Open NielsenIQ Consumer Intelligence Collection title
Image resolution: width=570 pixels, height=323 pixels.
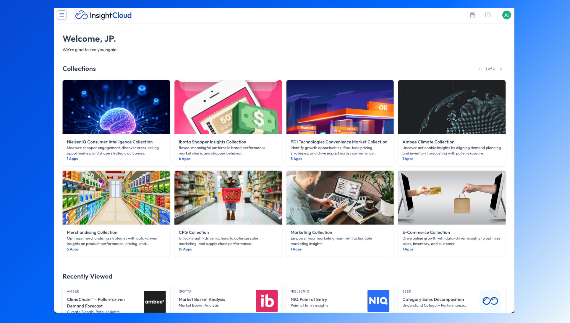pos(110,142)
